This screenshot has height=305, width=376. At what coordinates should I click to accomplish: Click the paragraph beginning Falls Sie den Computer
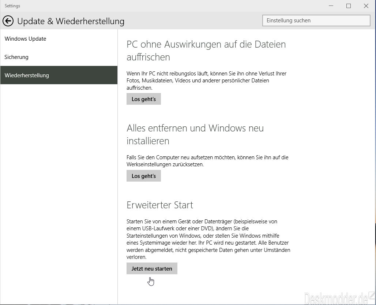(207, 161)
